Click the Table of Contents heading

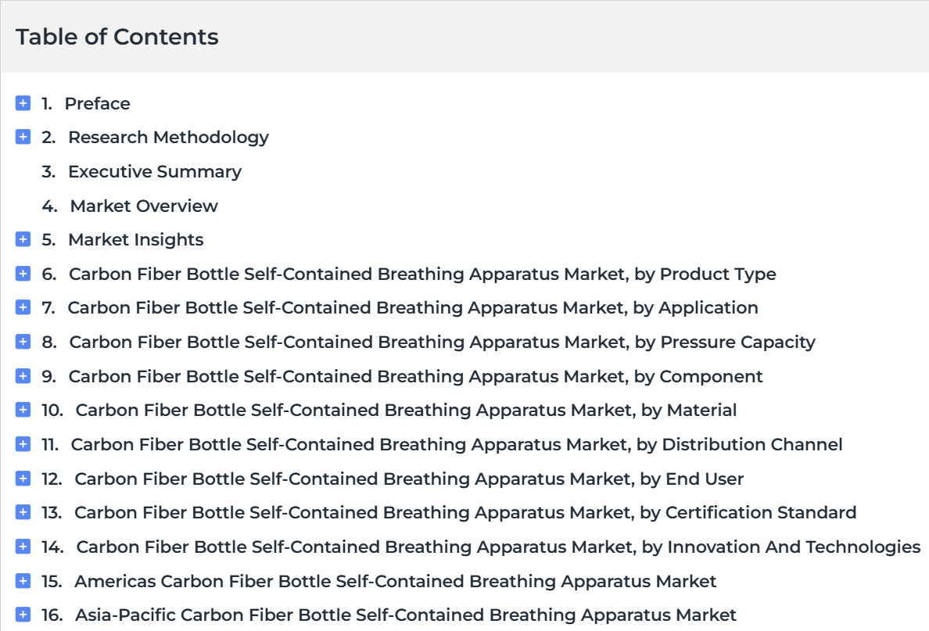[x=117, y=37]
